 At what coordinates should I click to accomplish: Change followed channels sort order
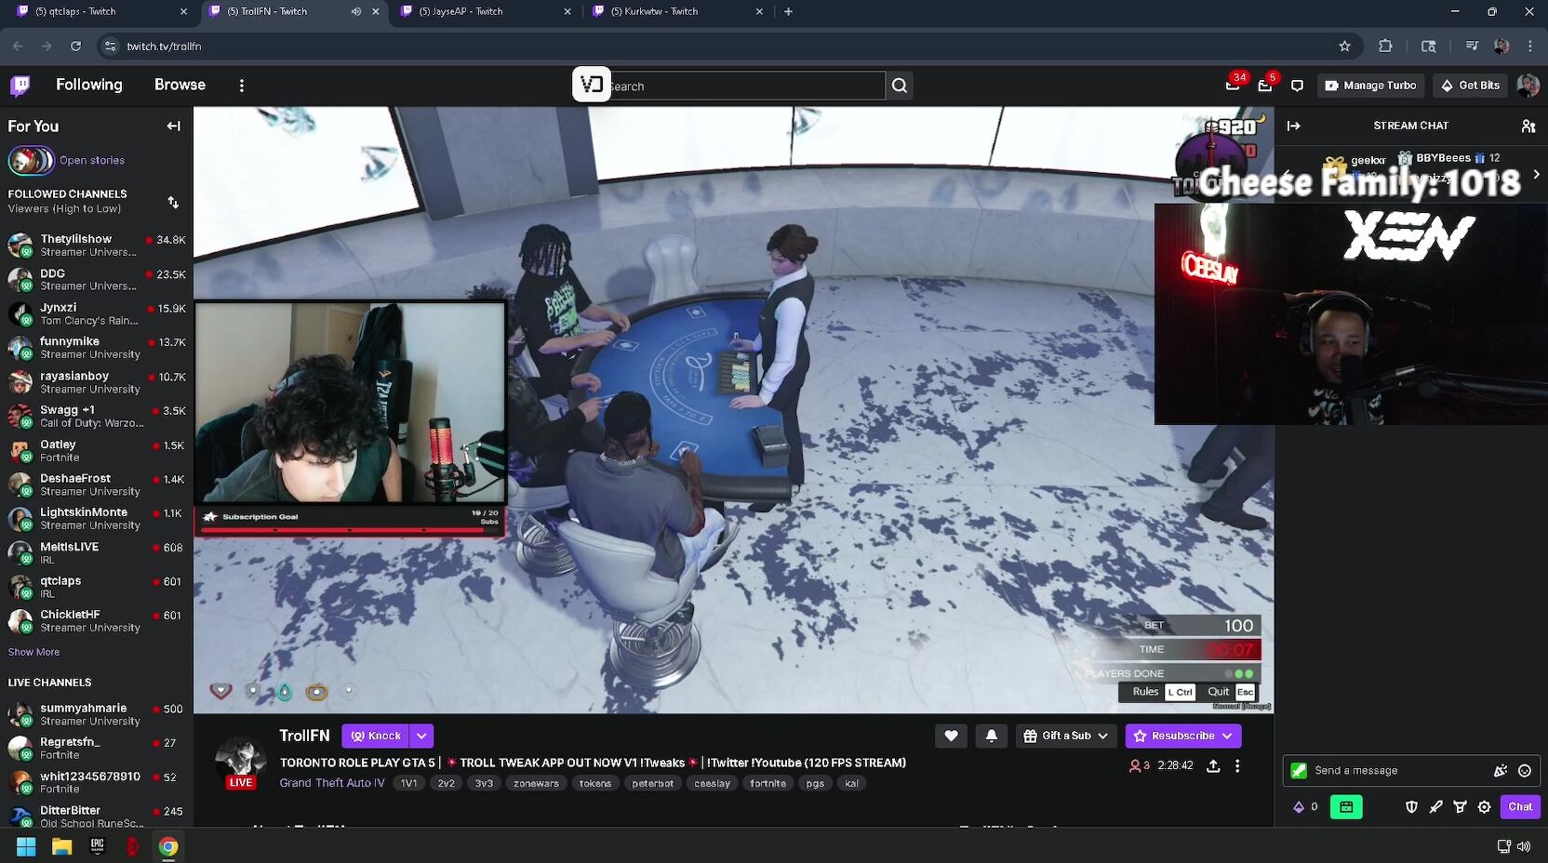(x=173, y=202)
